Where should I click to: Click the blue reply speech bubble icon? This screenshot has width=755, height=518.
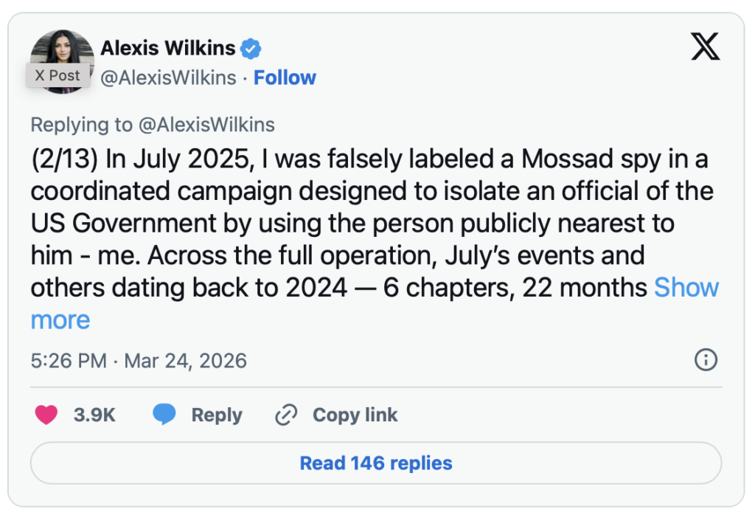tap(164, 415)
